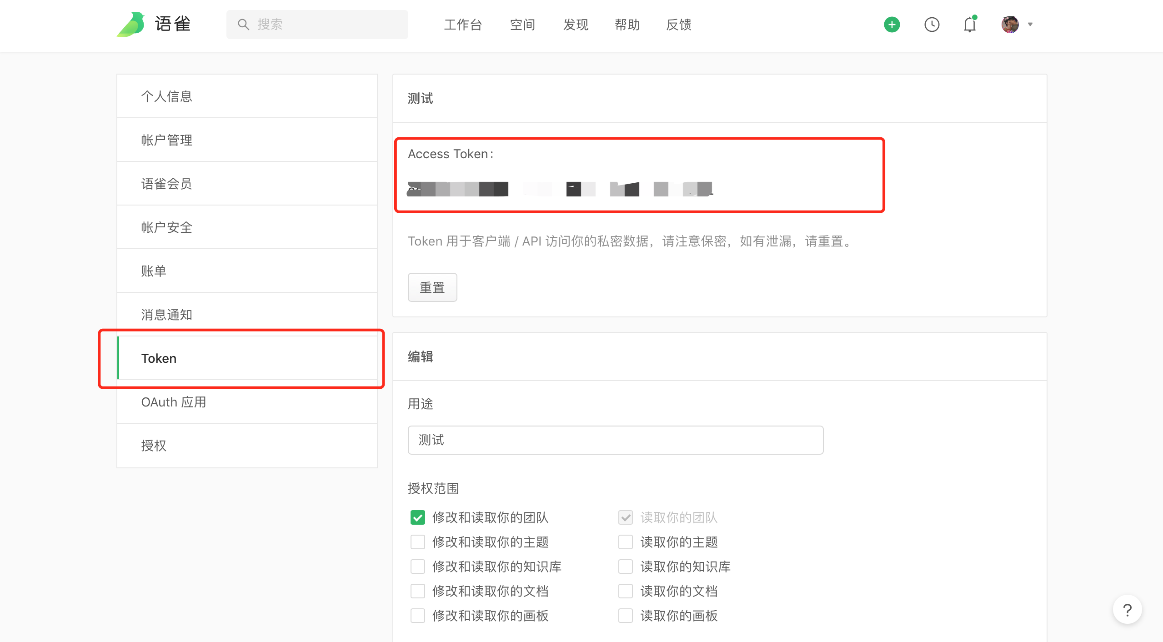Viewport: 1163px width, 642px height.
Task: Select OAuth 应用 in settings sidebar
Action: [x=247, y=402]
